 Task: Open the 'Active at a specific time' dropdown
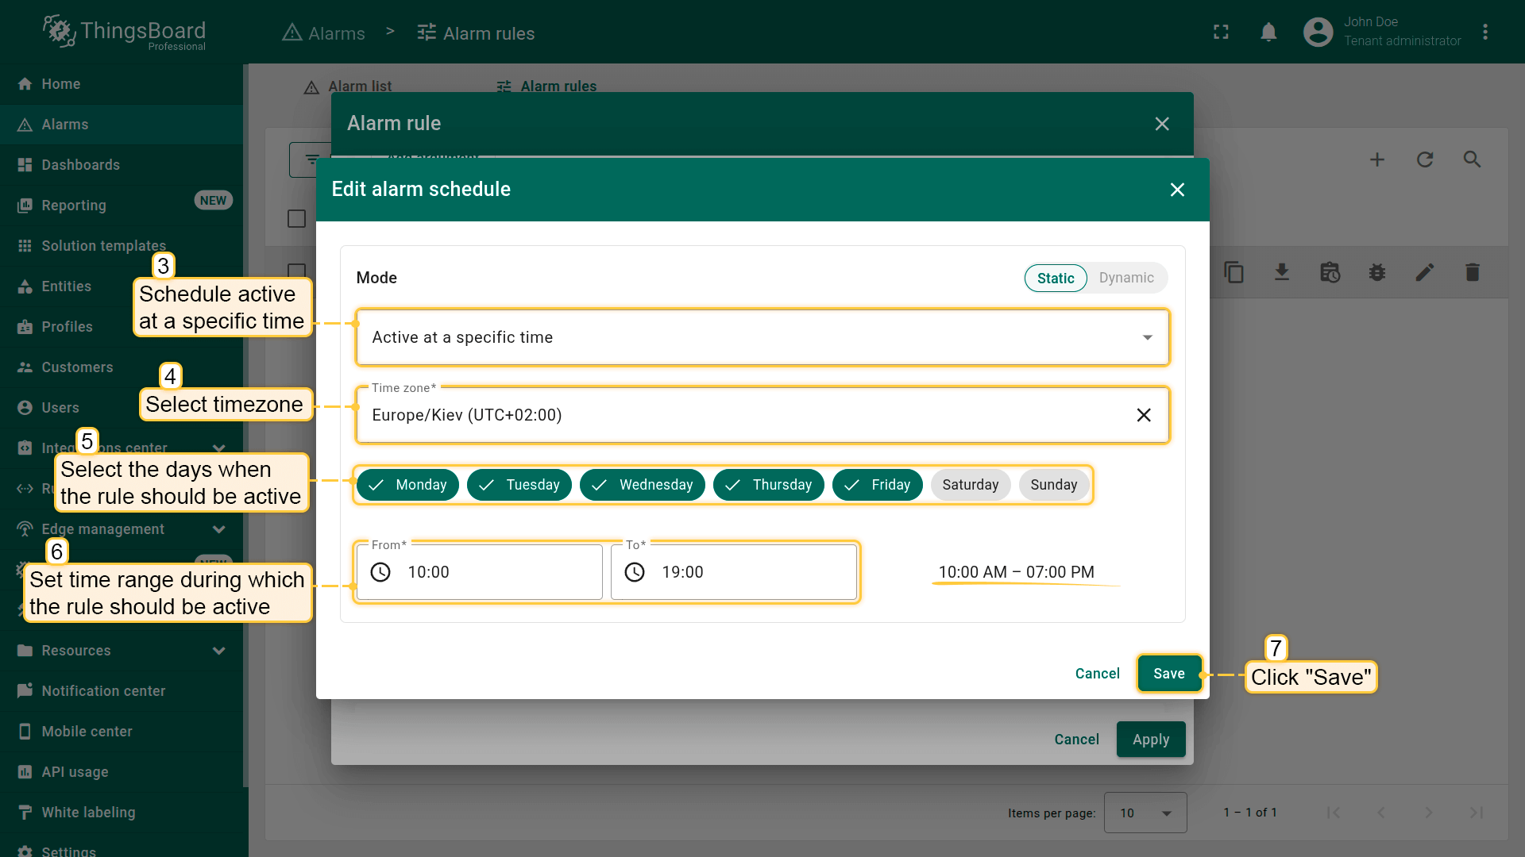(x=762, y=337)
